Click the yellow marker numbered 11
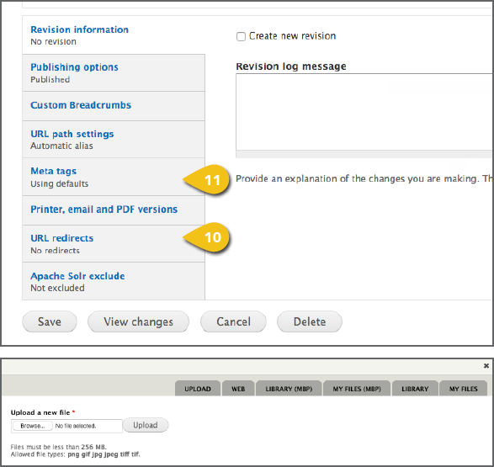The image size is (494, 467). click(x=207, y=179)
